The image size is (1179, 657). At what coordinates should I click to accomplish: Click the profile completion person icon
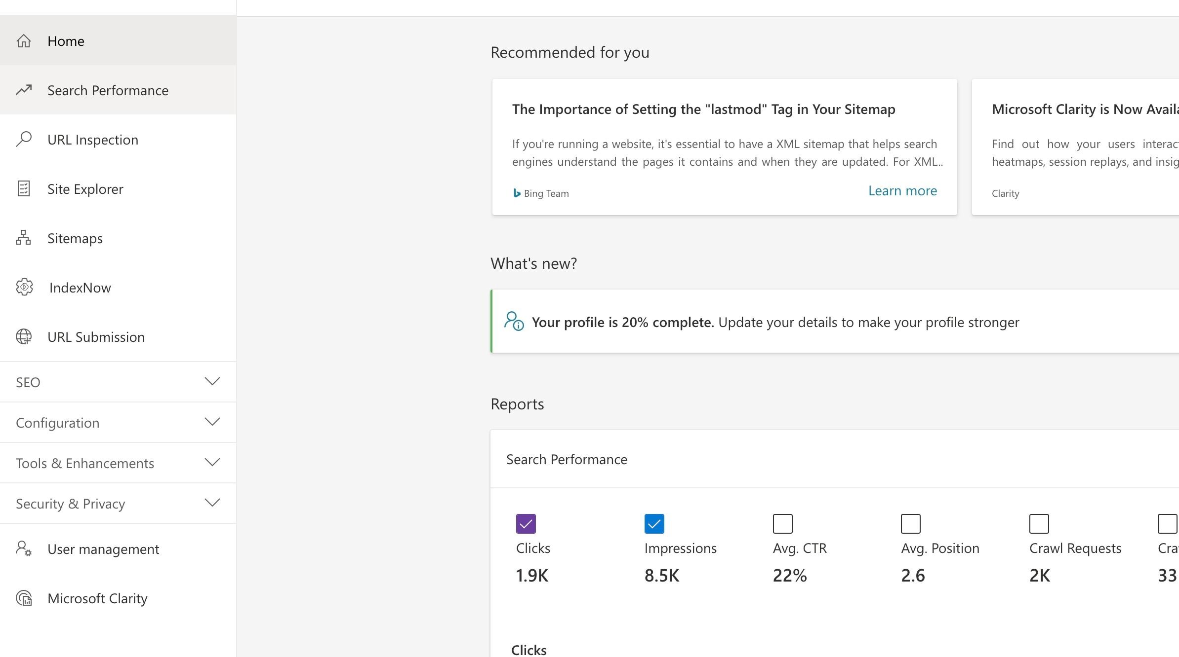514,321
